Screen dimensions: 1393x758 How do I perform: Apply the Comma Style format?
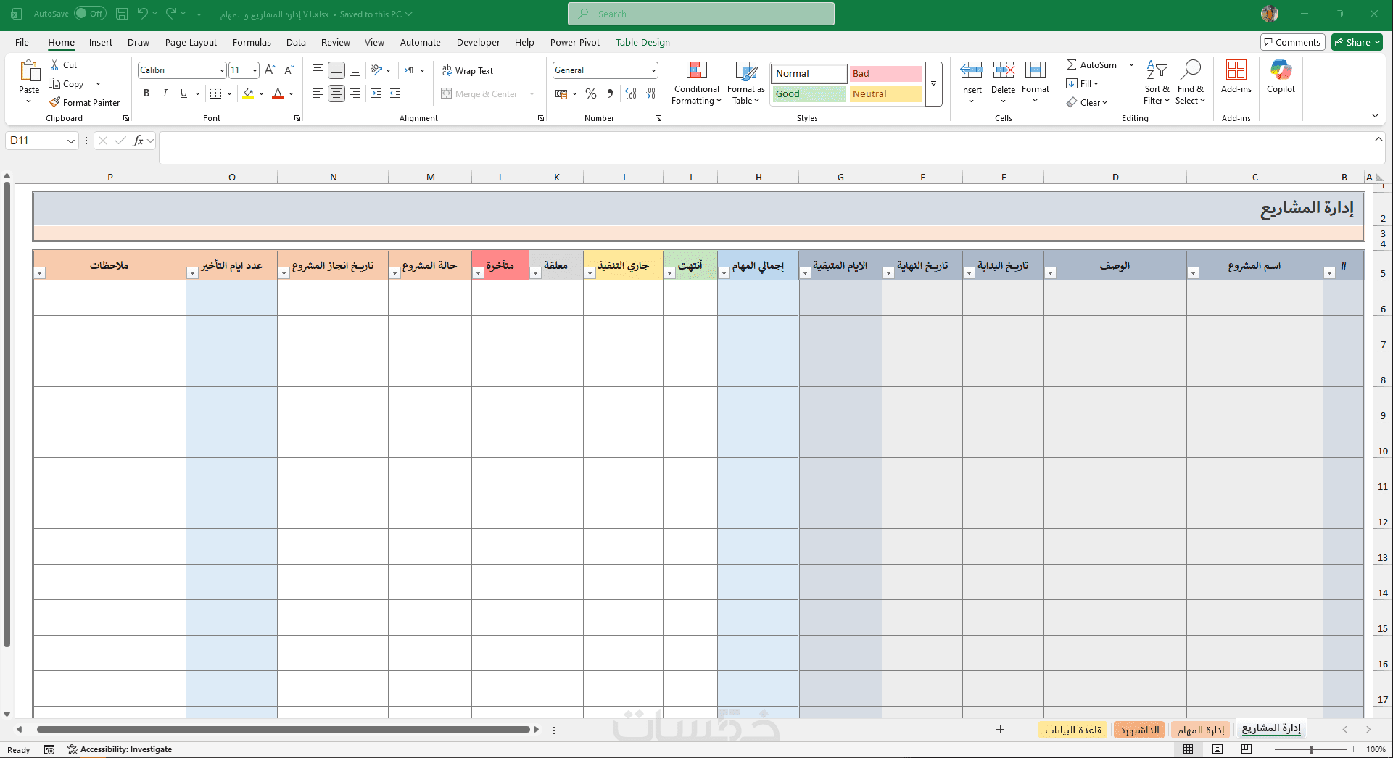point(610,93)
